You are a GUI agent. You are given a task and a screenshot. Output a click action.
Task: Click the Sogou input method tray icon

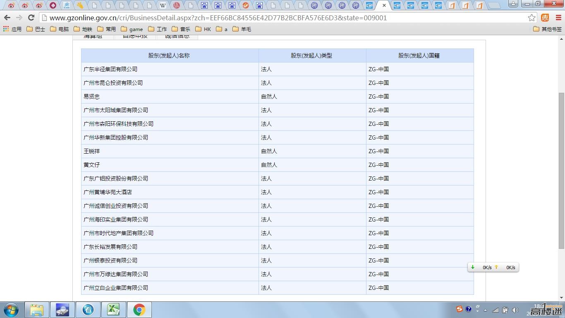(x=460, y=309)
